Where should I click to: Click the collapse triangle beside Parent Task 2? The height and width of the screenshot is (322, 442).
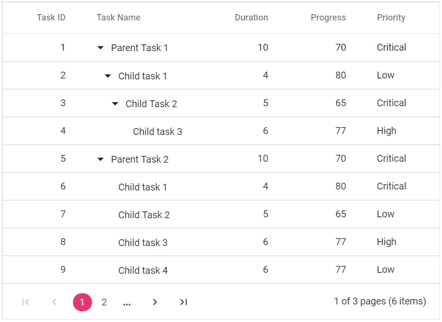[100, 159]
